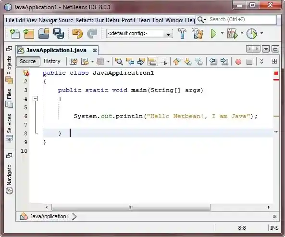Click the New File toolbar icon
285x237 pixels.
(15, 34)
